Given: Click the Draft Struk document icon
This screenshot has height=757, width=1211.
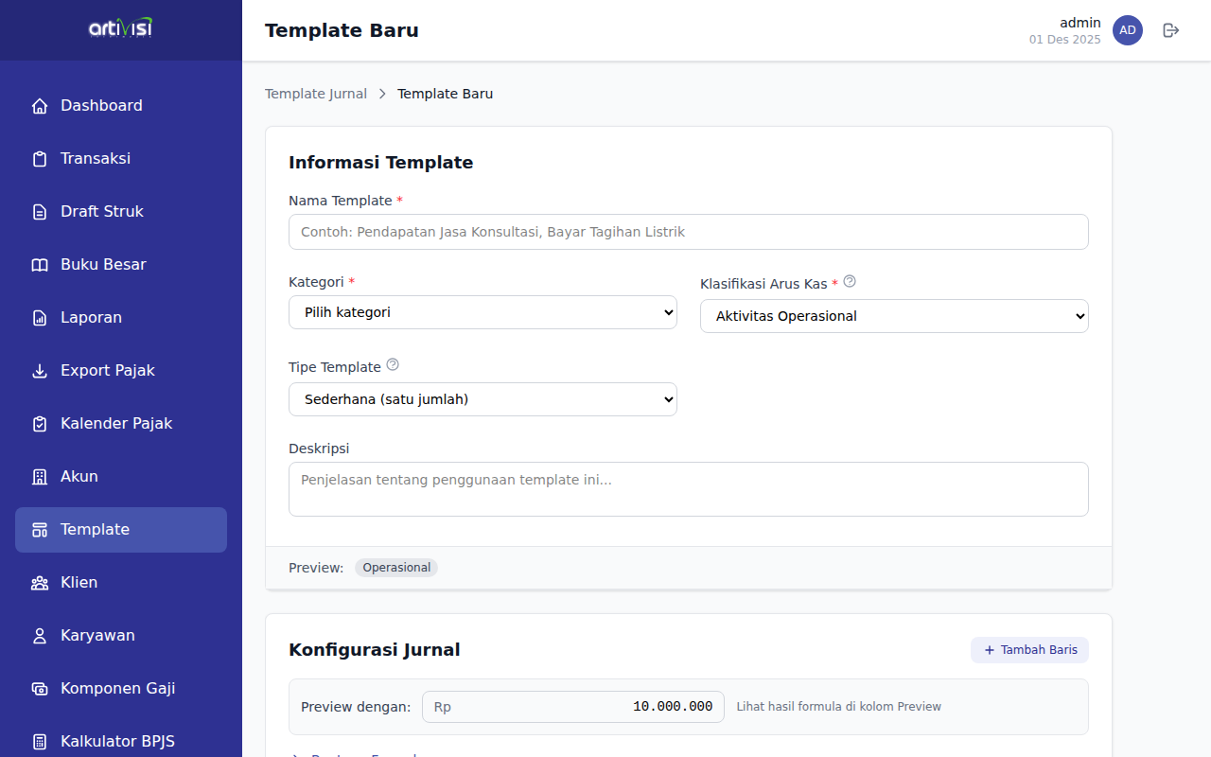Looking at the screenshot, I should pyautogui.click(x=40, y=212).
